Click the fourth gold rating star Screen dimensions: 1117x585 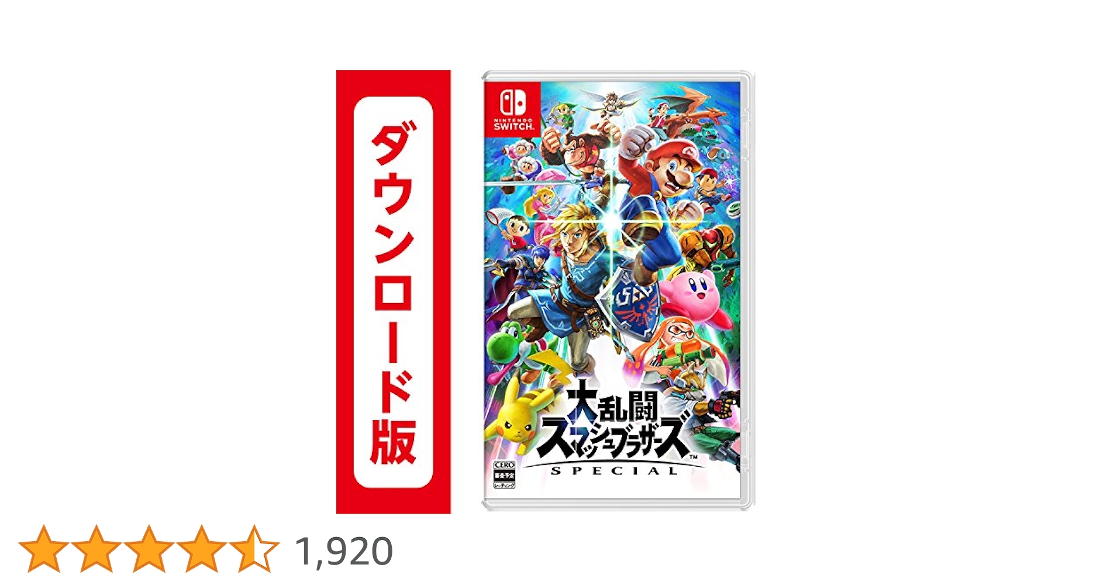201,548
